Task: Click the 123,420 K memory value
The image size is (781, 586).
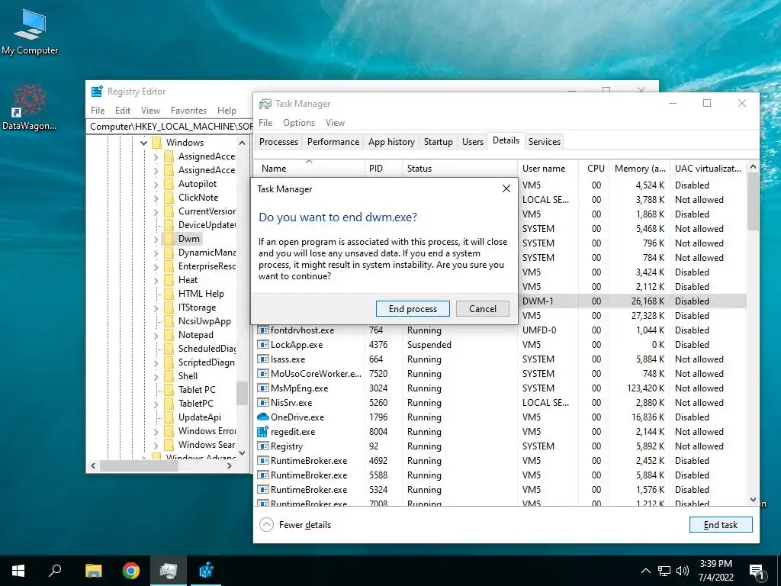Action: pyautogui.click(x=645, y=388)
